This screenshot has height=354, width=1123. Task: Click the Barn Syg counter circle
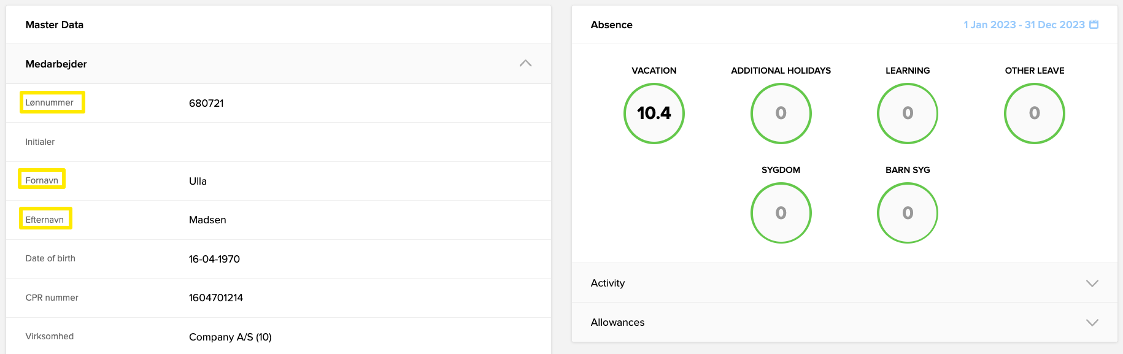(x=907, y=213)
